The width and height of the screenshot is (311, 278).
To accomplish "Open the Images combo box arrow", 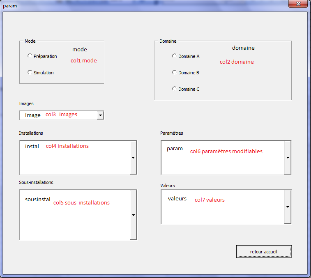I will click(x=100, y=115).
